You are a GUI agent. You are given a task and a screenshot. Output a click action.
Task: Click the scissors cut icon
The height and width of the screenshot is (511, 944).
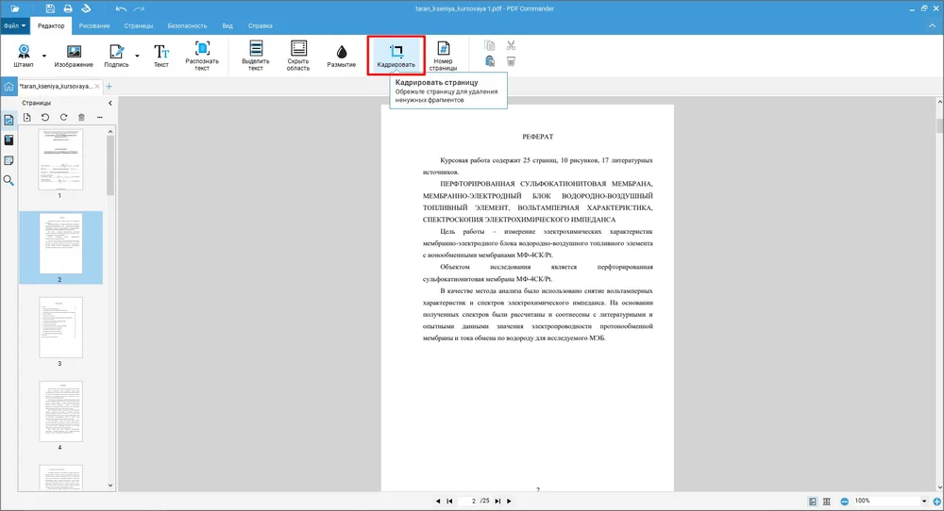511,45
